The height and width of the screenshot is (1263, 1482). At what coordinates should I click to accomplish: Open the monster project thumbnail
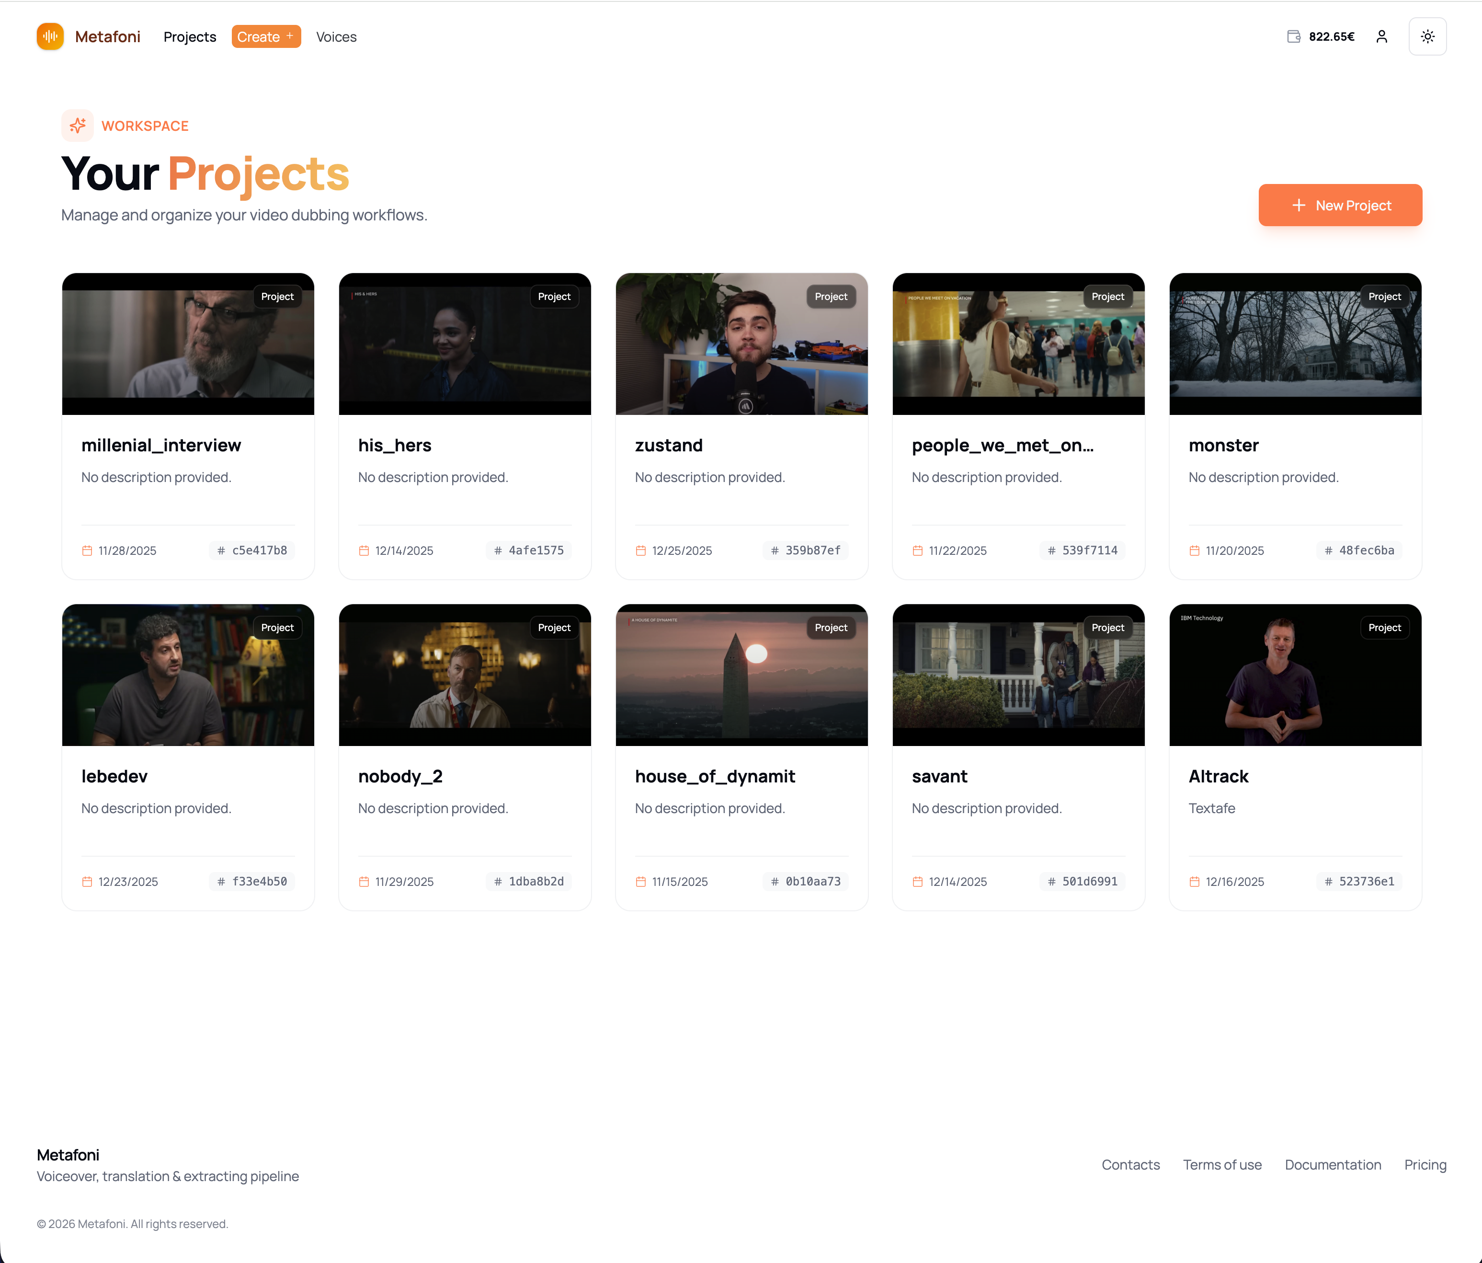tap(1295, 344)
